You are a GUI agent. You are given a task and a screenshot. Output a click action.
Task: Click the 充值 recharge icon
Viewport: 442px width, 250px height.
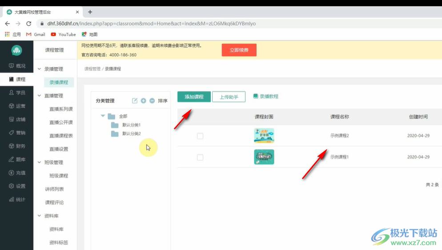[11, 173]
